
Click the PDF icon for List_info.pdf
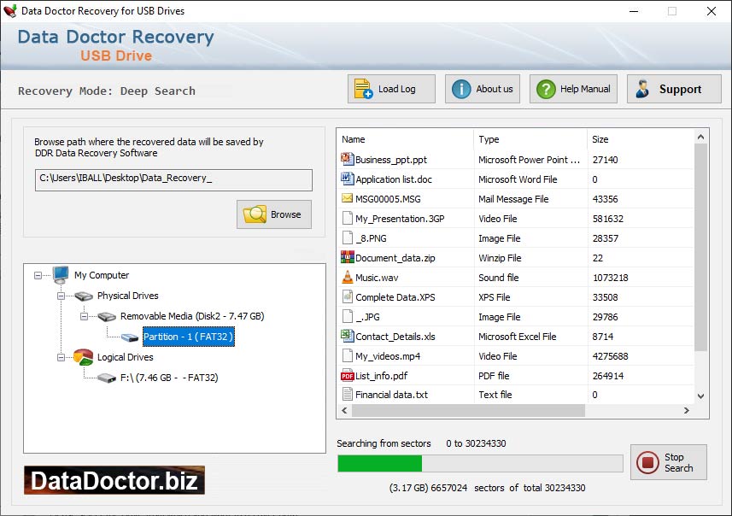click(x=347, y=375)
